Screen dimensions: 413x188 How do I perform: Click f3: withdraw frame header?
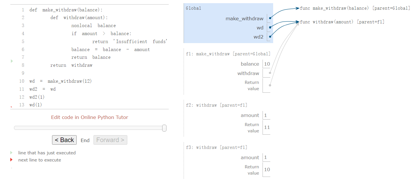217,147
